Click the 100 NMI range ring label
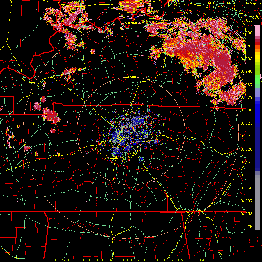Viewport: 262px width, 262px height. [130, 23]
